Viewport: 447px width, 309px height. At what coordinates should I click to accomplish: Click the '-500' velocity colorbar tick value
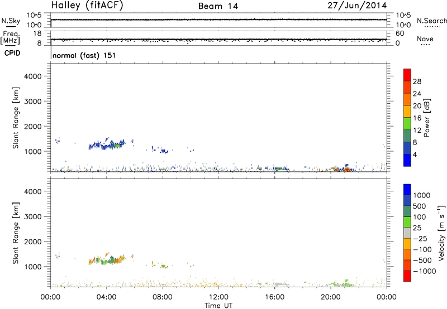click(422, 260)
